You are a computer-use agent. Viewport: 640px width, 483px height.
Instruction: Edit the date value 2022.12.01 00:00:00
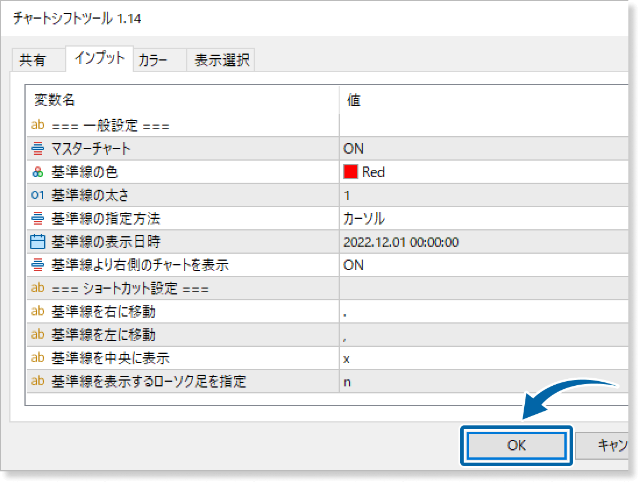483,241
